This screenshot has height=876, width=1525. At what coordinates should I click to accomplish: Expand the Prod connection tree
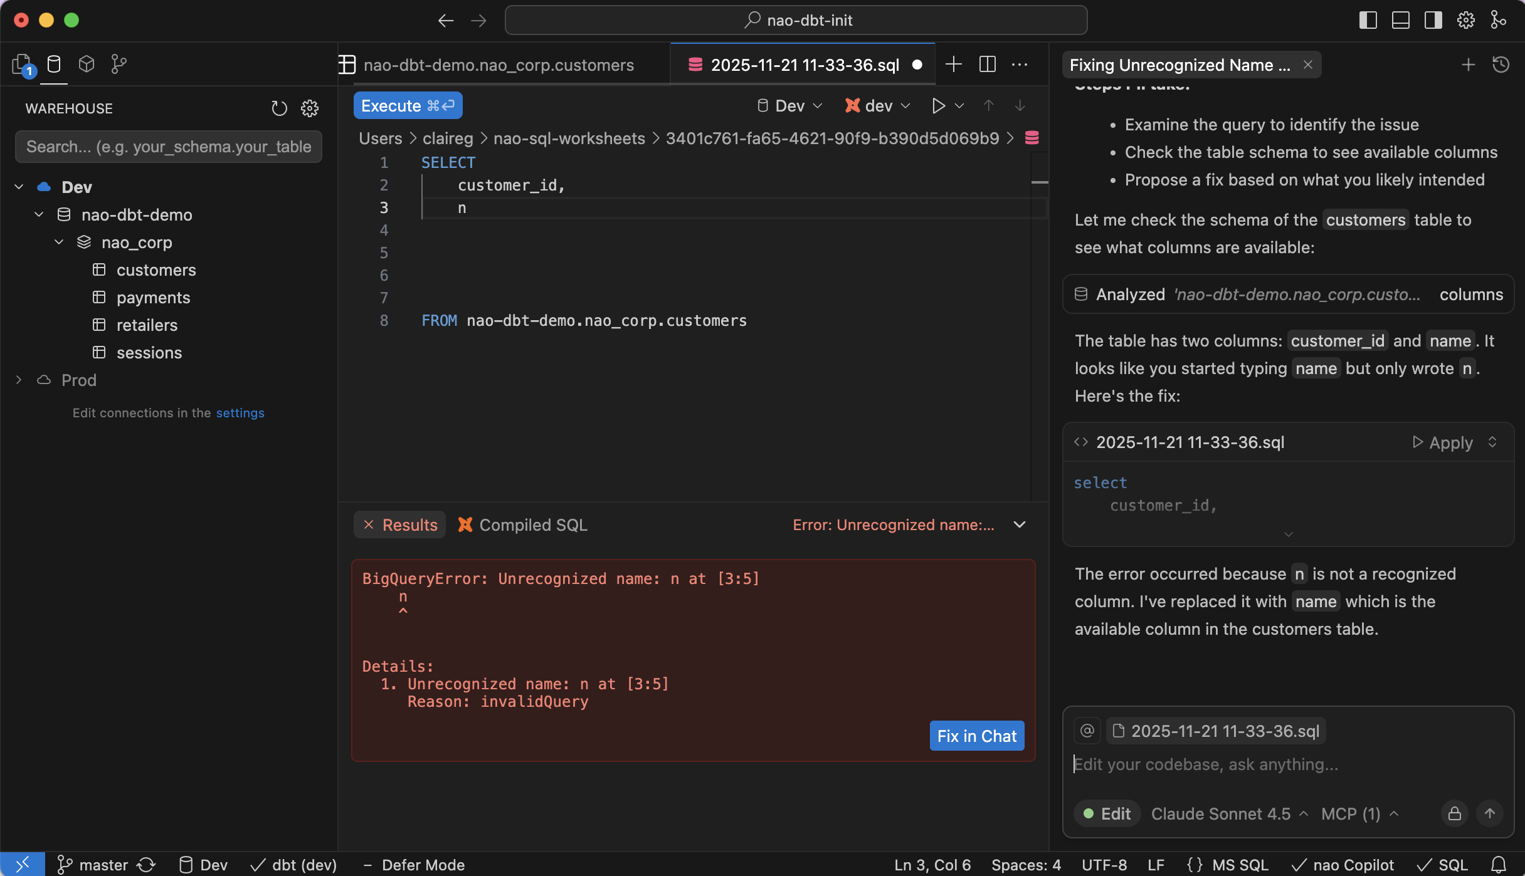click(x=18, y=380)
